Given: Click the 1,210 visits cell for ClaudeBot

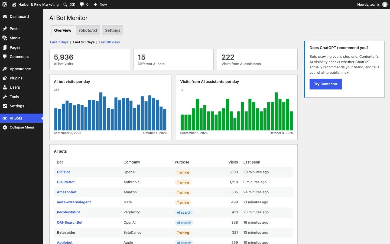Looking at the screenshot, I should tap(233, 182).
